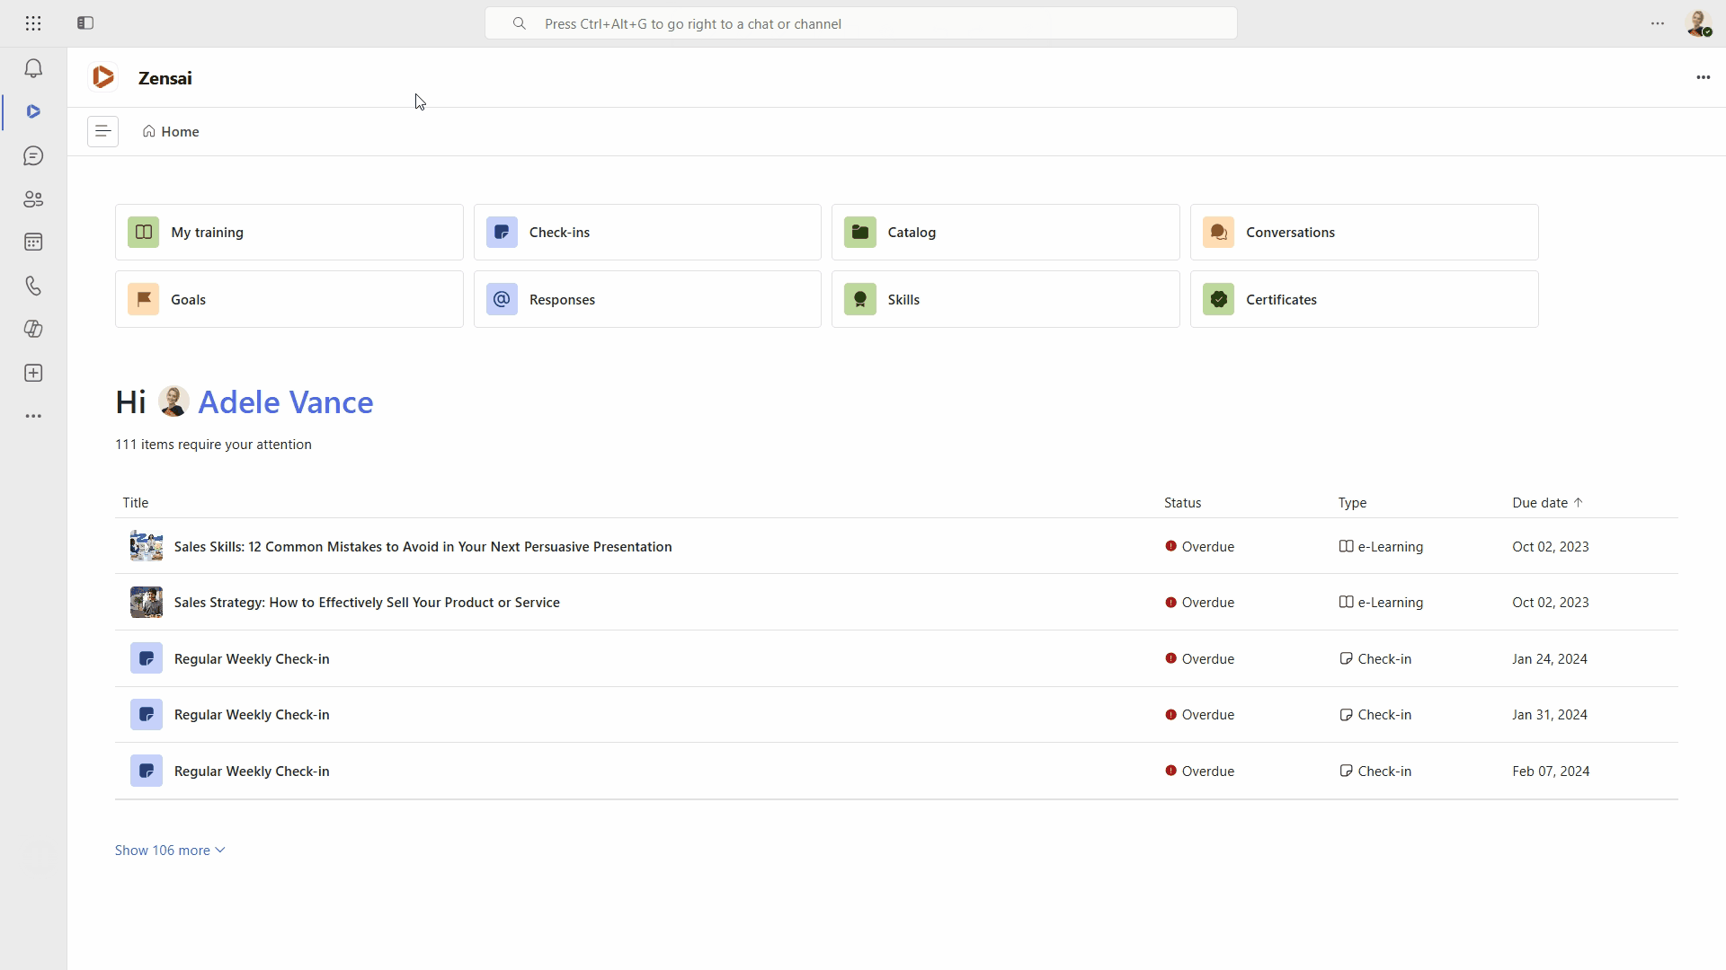
Task: Open the Copilot icon in the left rail
Action: click(33, 330)
